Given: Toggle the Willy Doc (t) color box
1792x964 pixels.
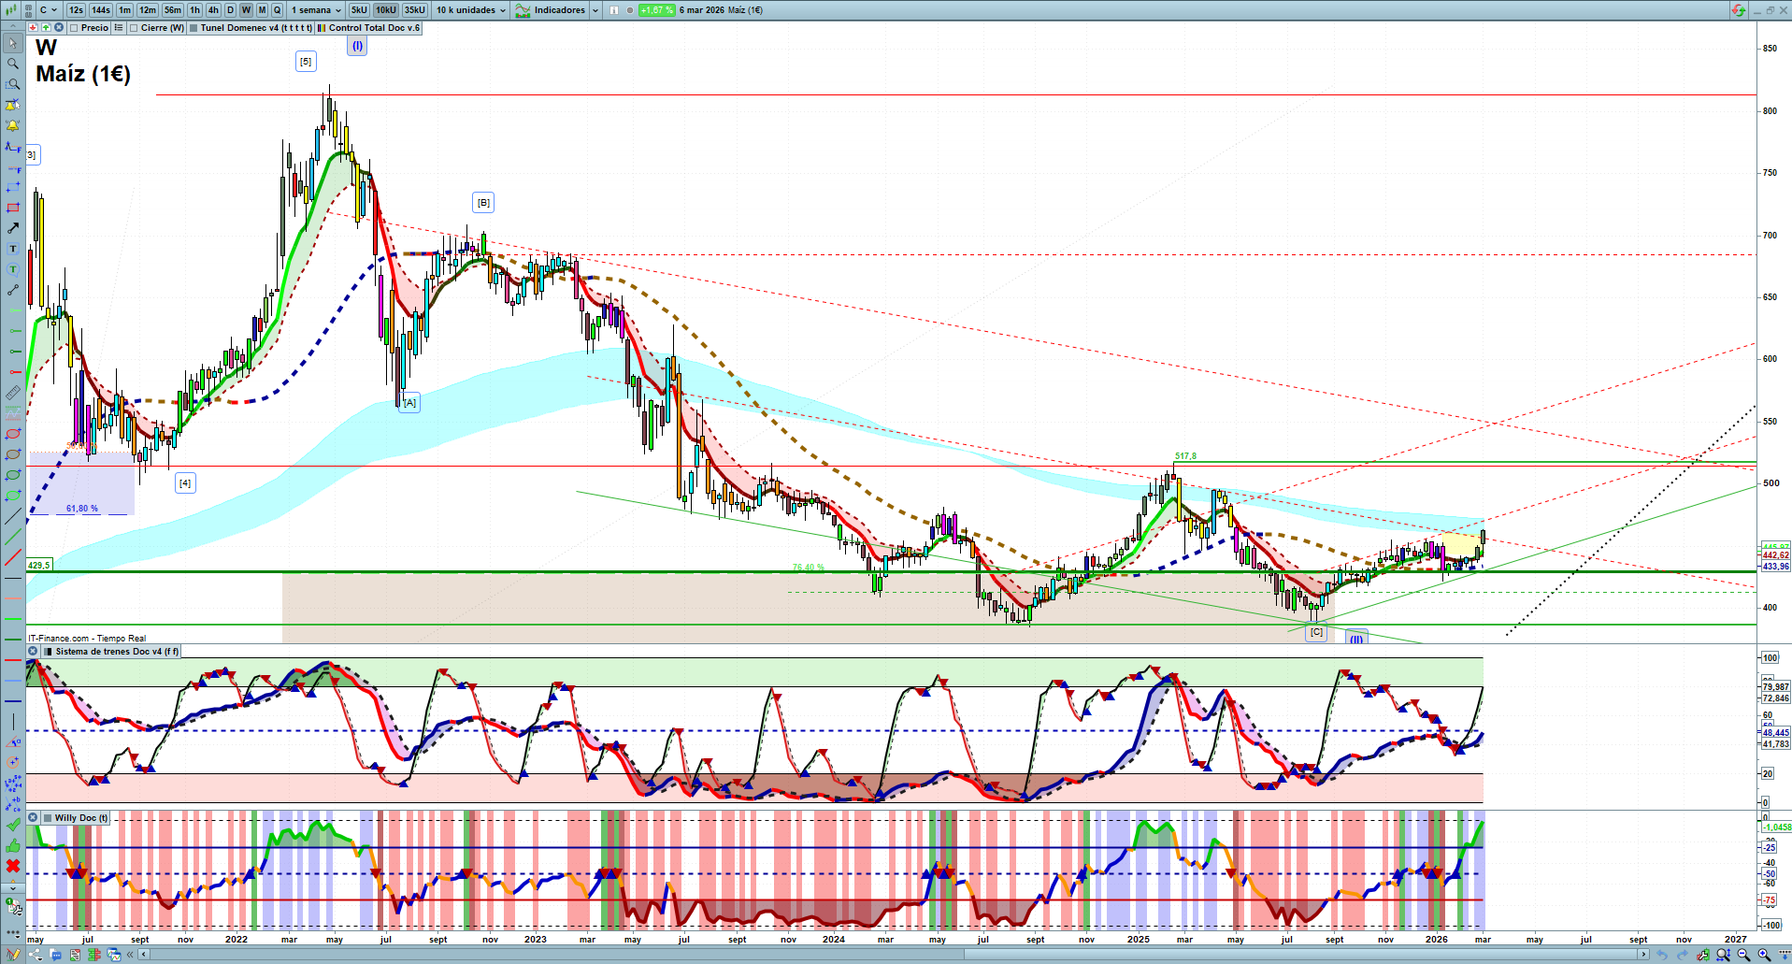Looking at the screenshot, I should click(x=47, y=818).
